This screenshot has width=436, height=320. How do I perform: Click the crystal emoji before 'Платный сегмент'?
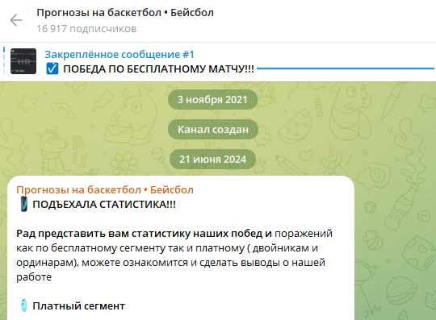(24, 305)
